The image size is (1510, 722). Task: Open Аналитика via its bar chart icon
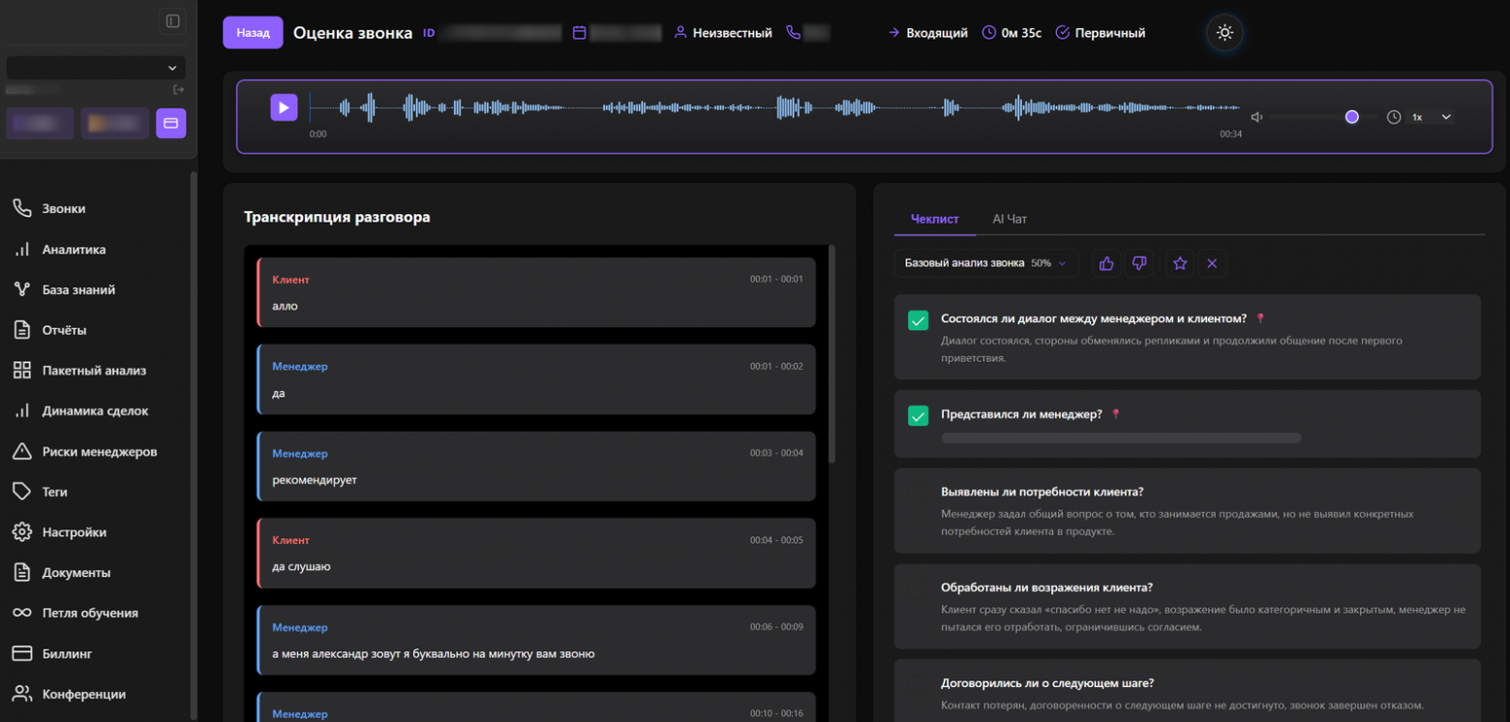click(21, 249)
